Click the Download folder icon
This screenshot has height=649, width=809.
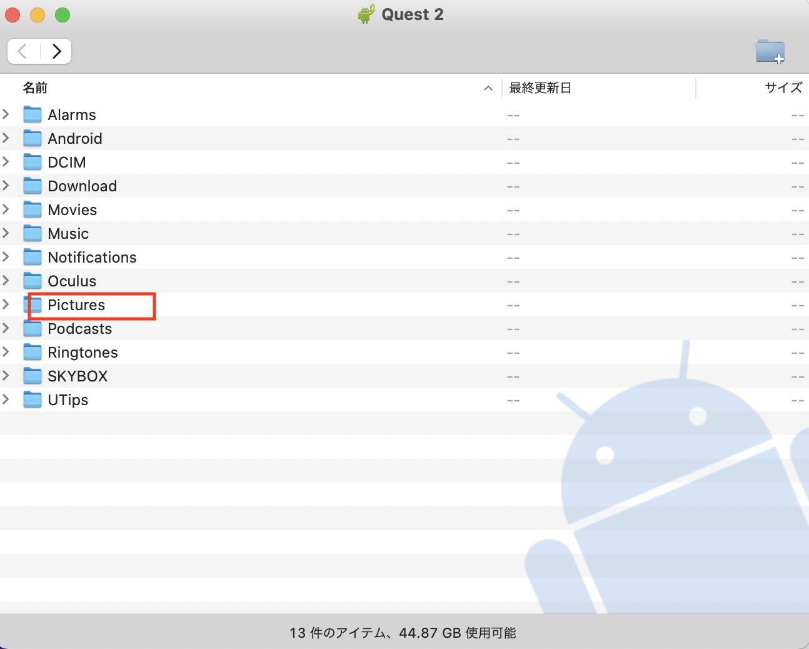click(33, 186)
